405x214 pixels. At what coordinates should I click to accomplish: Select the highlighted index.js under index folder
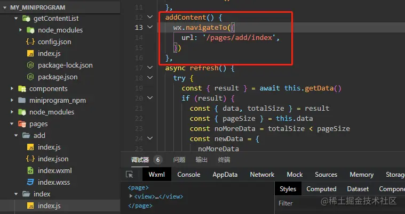coord(49,206)
